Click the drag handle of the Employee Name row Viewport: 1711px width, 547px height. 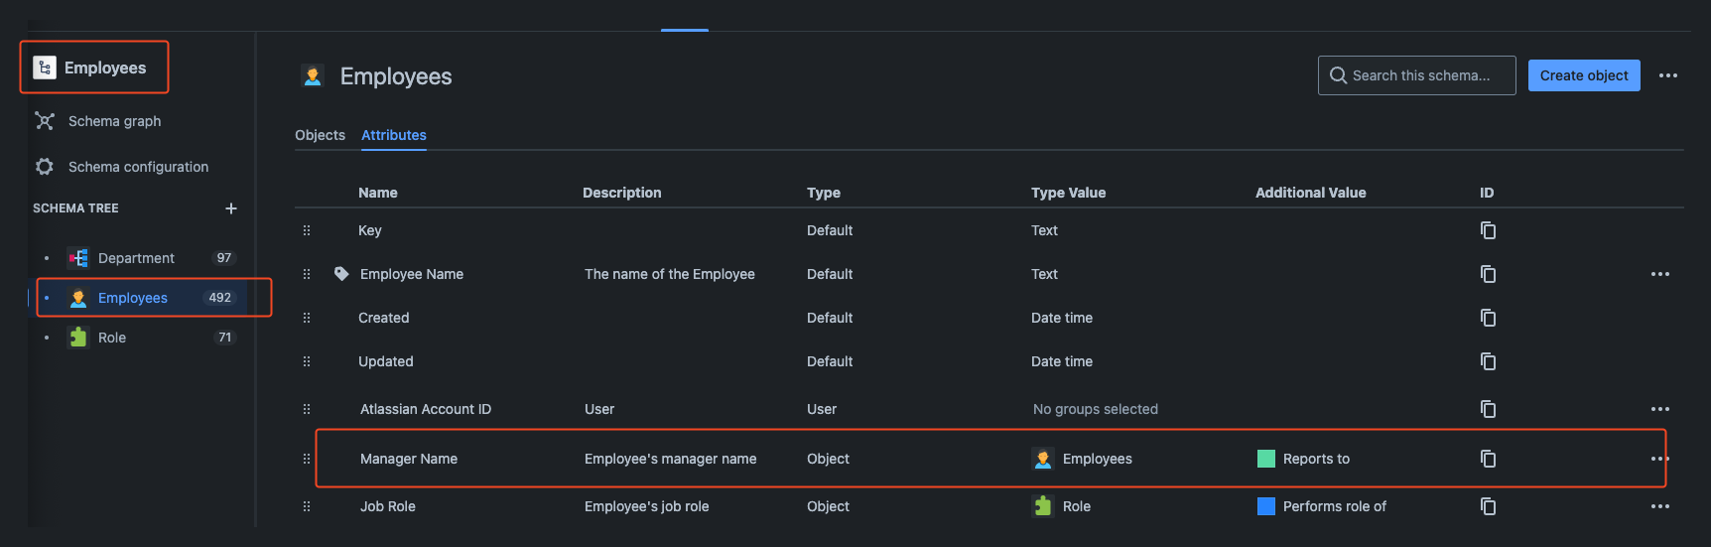point(307,274)
